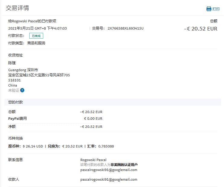Click the question mark help icon beside 未验证

point(22,90)
